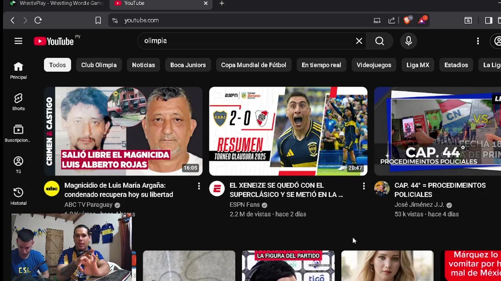This screenshot has width=501, height=281.
Task: Filter by Copa Mundial de Fútbol chip
Action: 254,65
